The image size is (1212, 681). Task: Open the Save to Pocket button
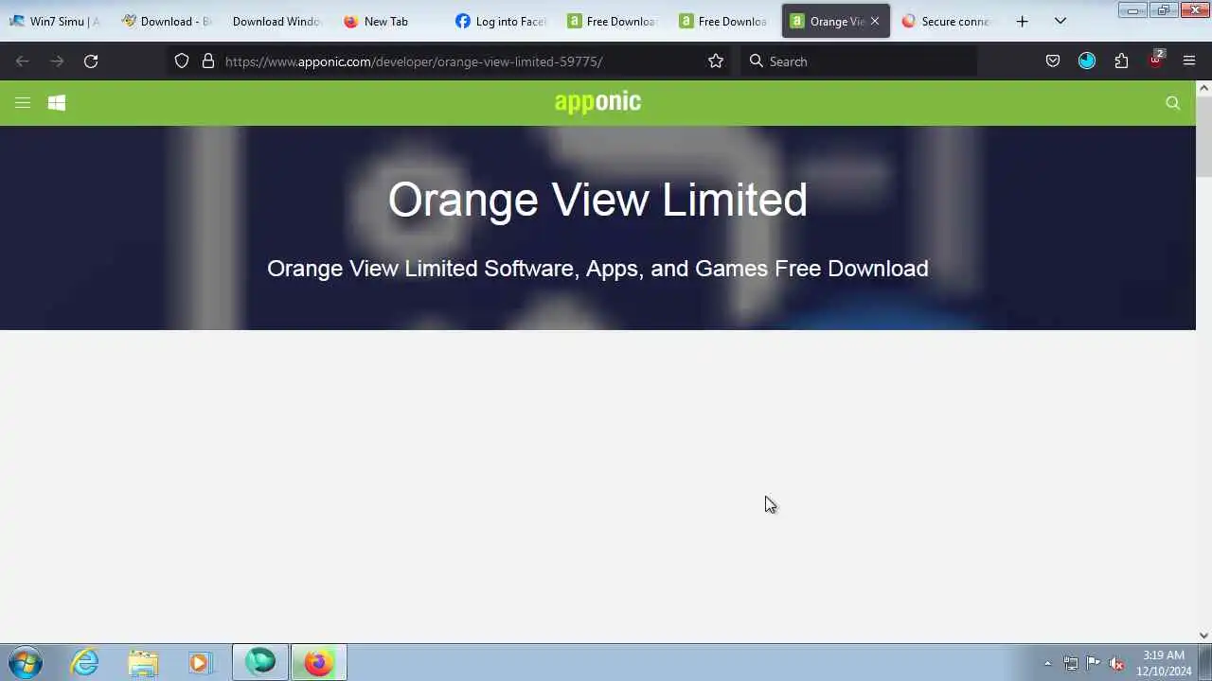click(1053, 61)
